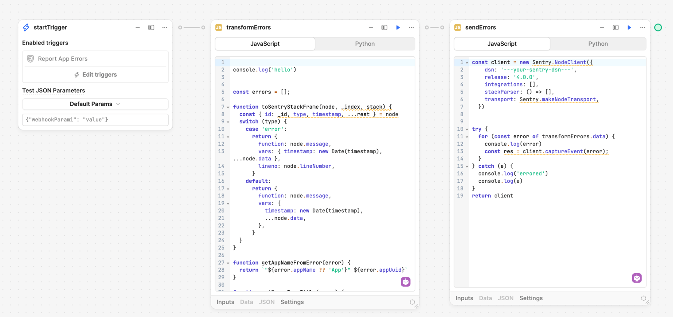673x317 pixels.
Task: Open the Data tab in the transformErrors footer
Action: pos(246,302)
